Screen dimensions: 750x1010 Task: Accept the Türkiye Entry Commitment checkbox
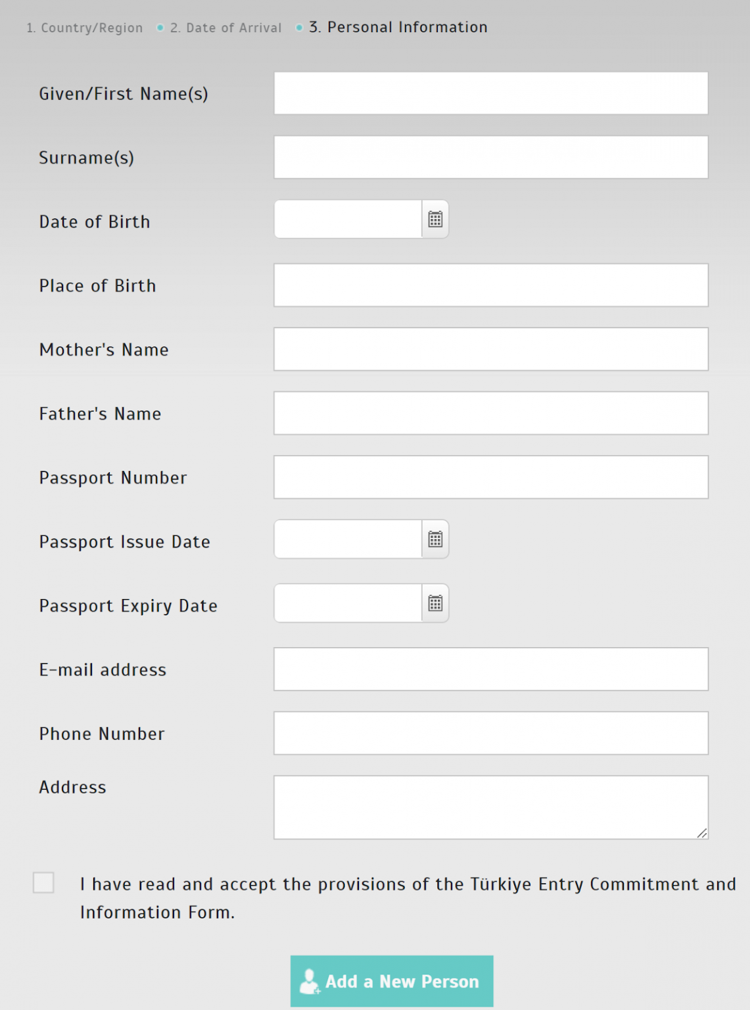[43, 882]
